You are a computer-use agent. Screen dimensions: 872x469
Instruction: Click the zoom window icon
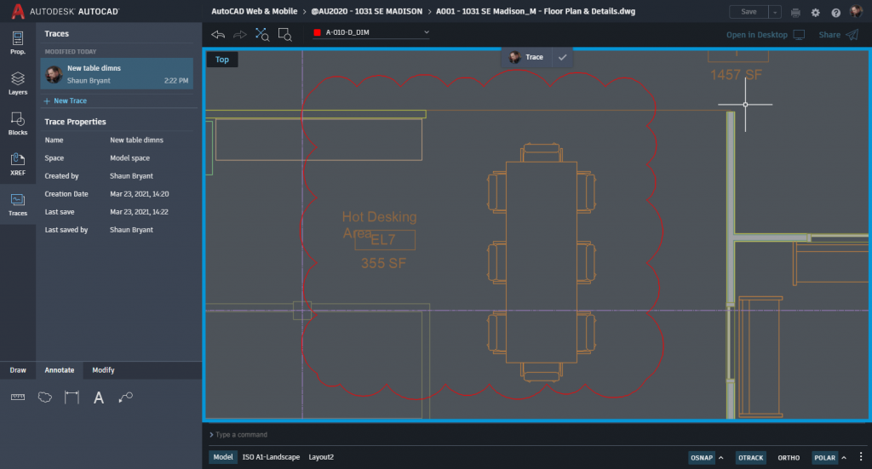(284, 34)
